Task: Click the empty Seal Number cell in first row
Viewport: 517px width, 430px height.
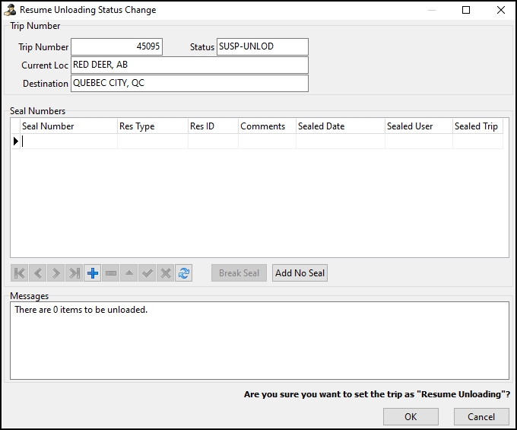Action: (x=68, y=142)
